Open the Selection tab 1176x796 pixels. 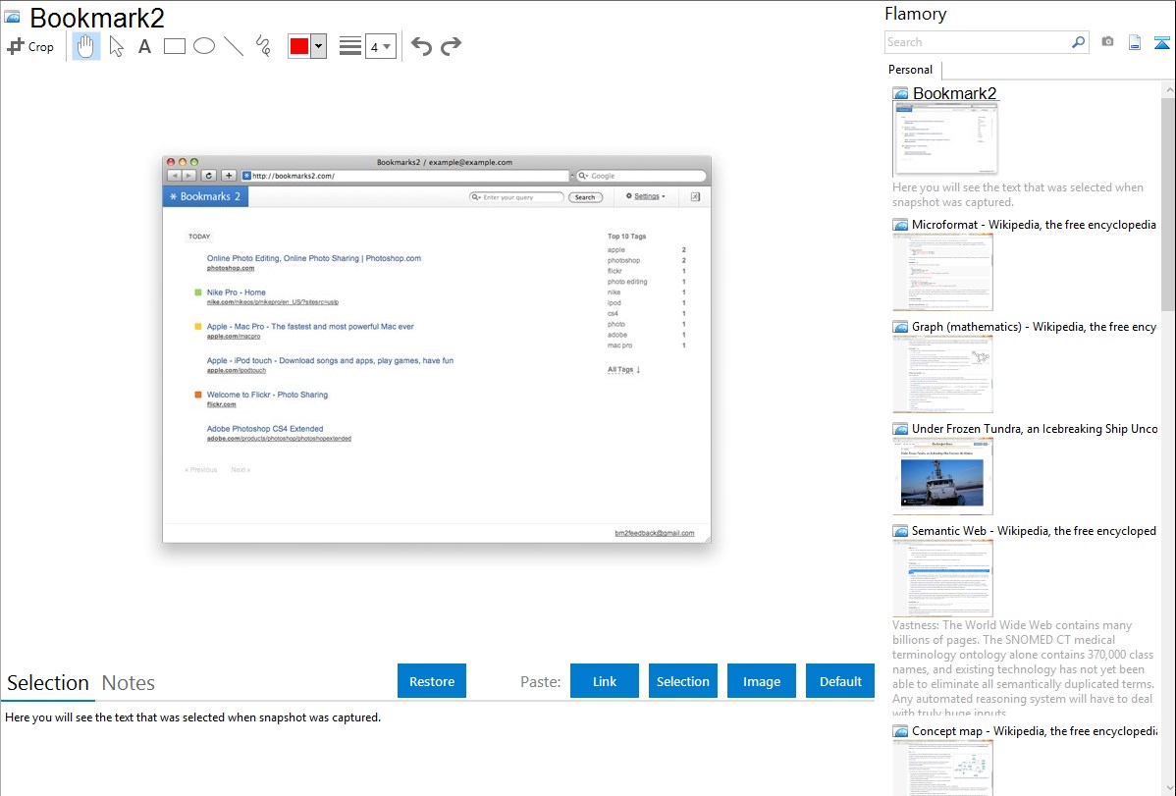point(48,683)
